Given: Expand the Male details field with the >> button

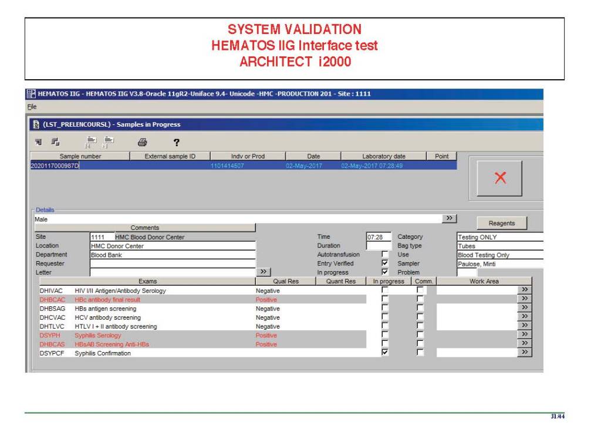Looking at the screenshot, I should [450, 218].
